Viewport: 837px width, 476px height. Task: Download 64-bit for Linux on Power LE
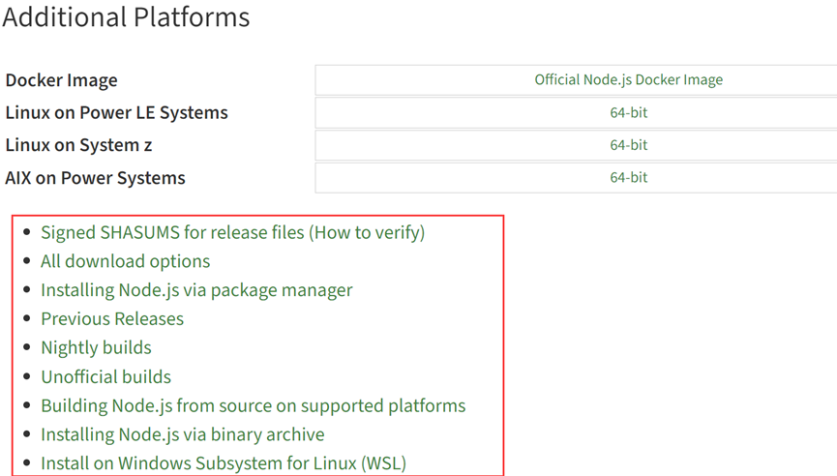tap(628, 113)
